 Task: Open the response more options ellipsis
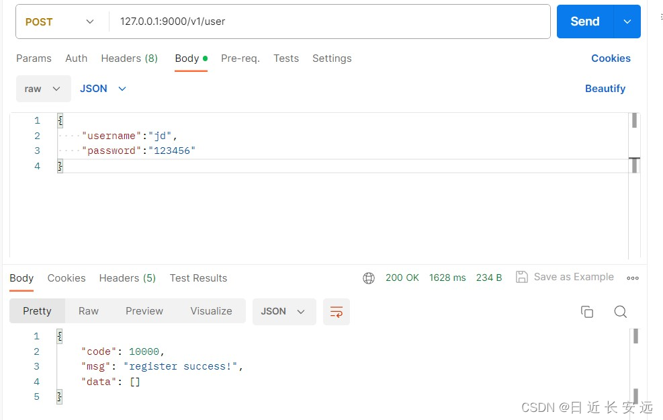tap(633, 278)
